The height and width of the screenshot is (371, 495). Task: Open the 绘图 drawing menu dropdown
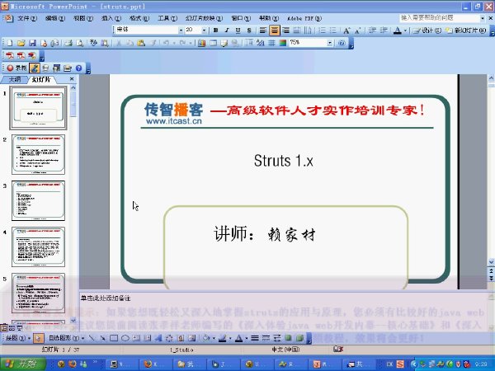(18, 338)
